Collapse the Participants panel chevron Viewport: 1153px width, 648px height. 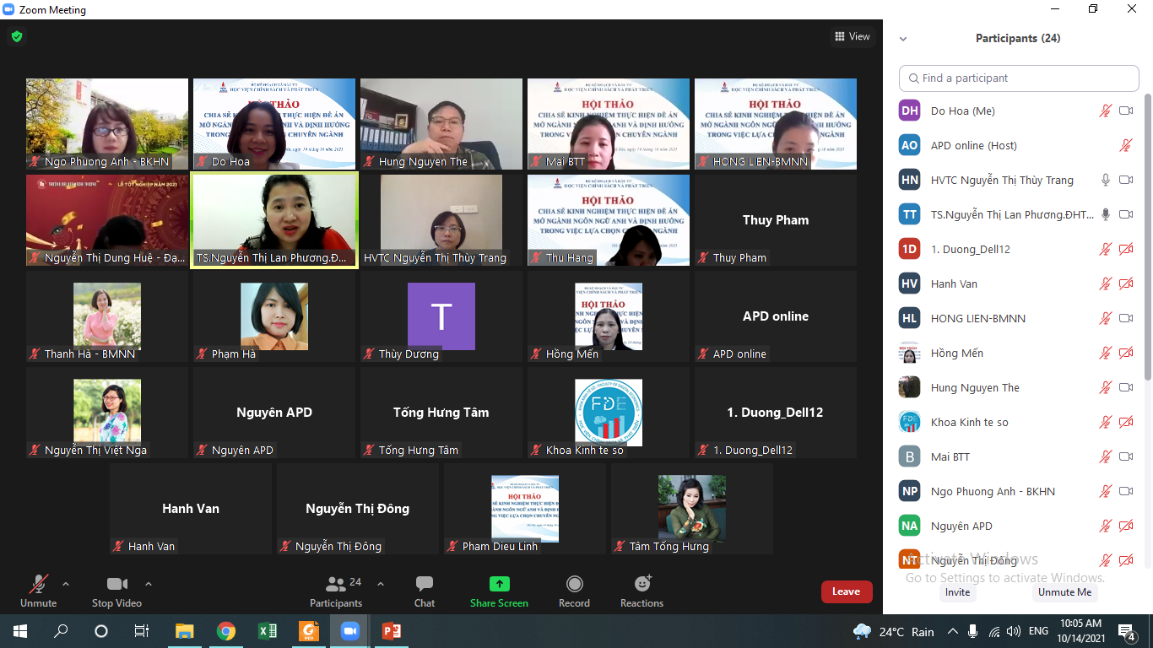pos(903,39)
